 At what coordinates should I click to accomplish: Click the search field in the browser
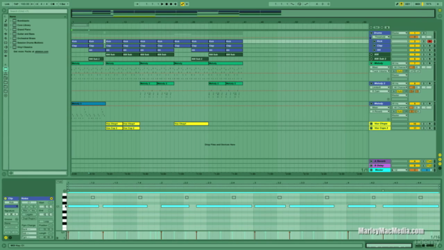pos(37,11)
